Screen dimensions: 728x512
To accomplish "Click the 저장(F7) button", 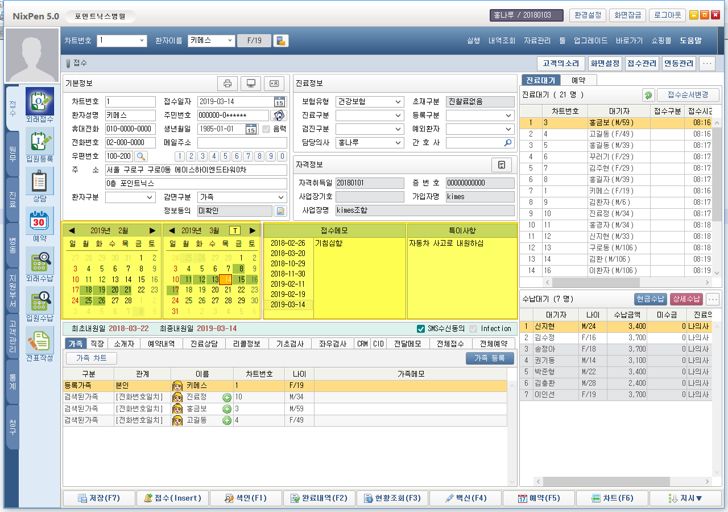I will tap(98, 498).
